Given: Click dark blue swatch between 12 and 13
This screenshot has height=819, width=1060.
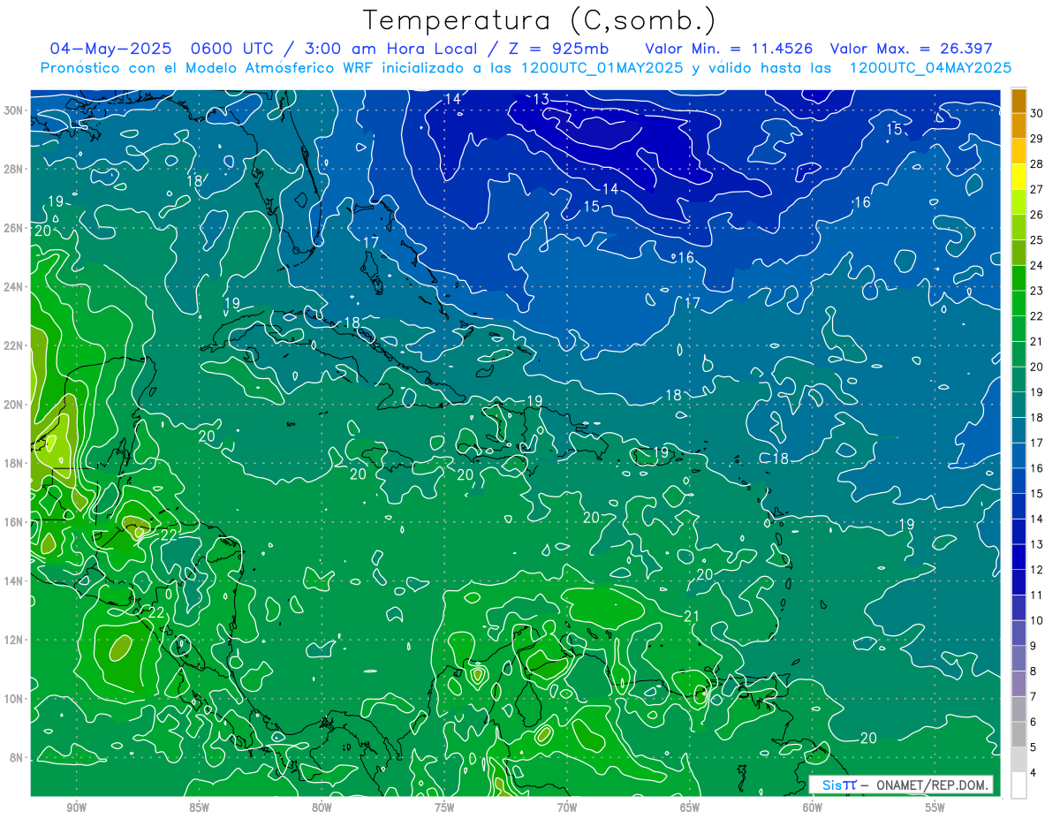Looking at the screenshot, I should point(1018,557).
